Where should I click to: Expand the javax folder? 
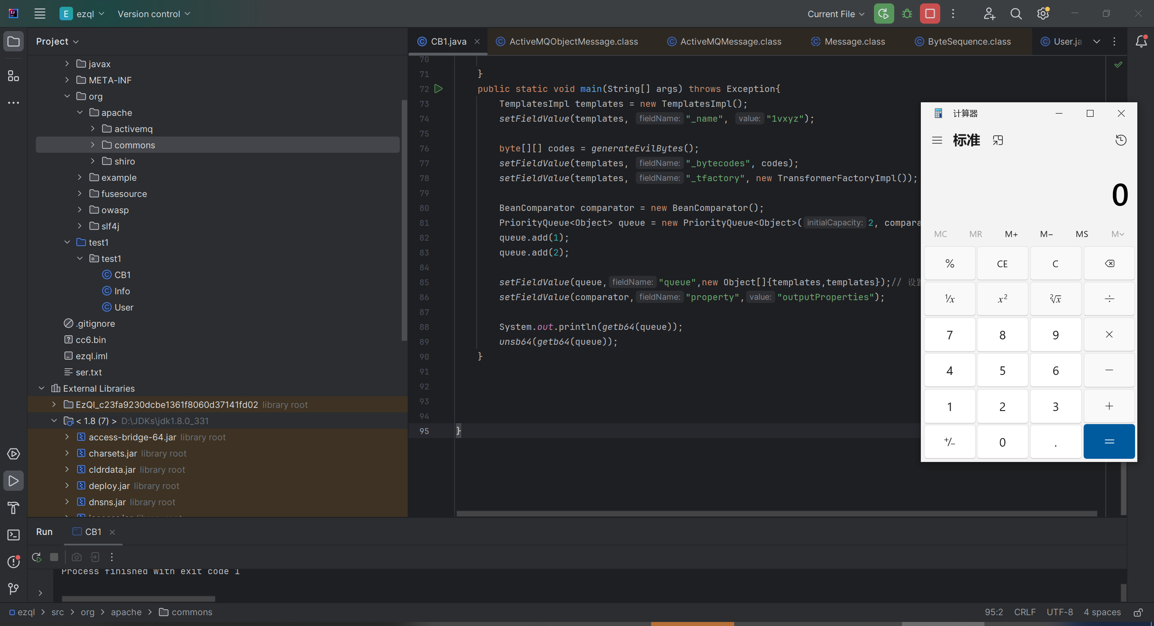click(67, 64)
